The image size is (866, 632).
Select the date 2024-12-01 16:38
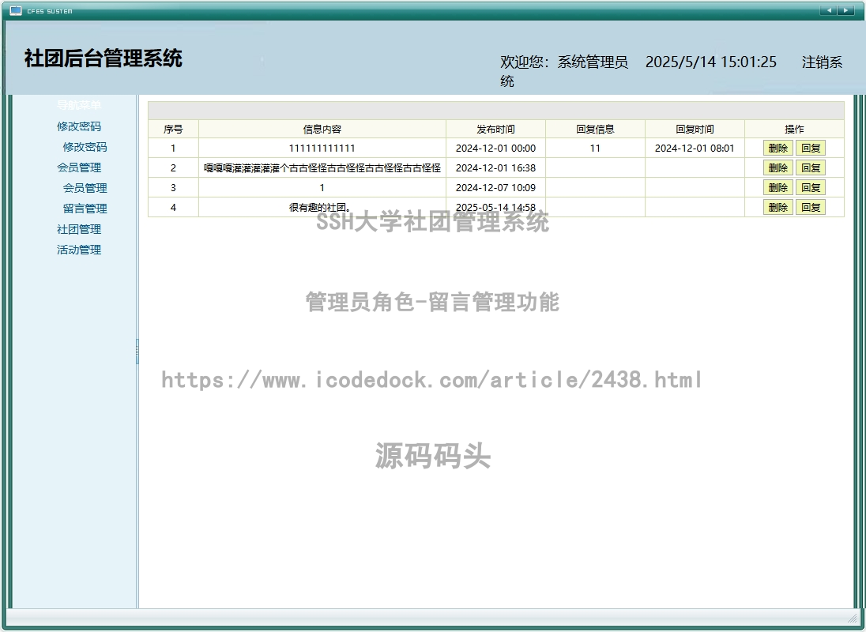(495, 167)
